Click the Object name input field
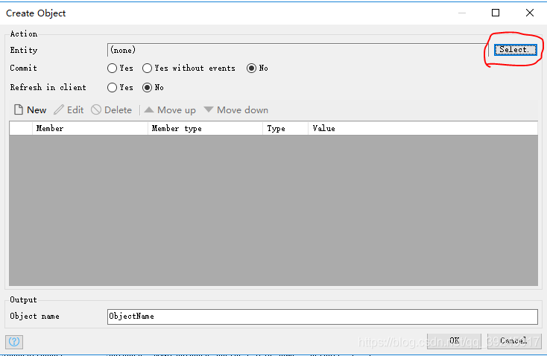 click(x=322, y=317)
